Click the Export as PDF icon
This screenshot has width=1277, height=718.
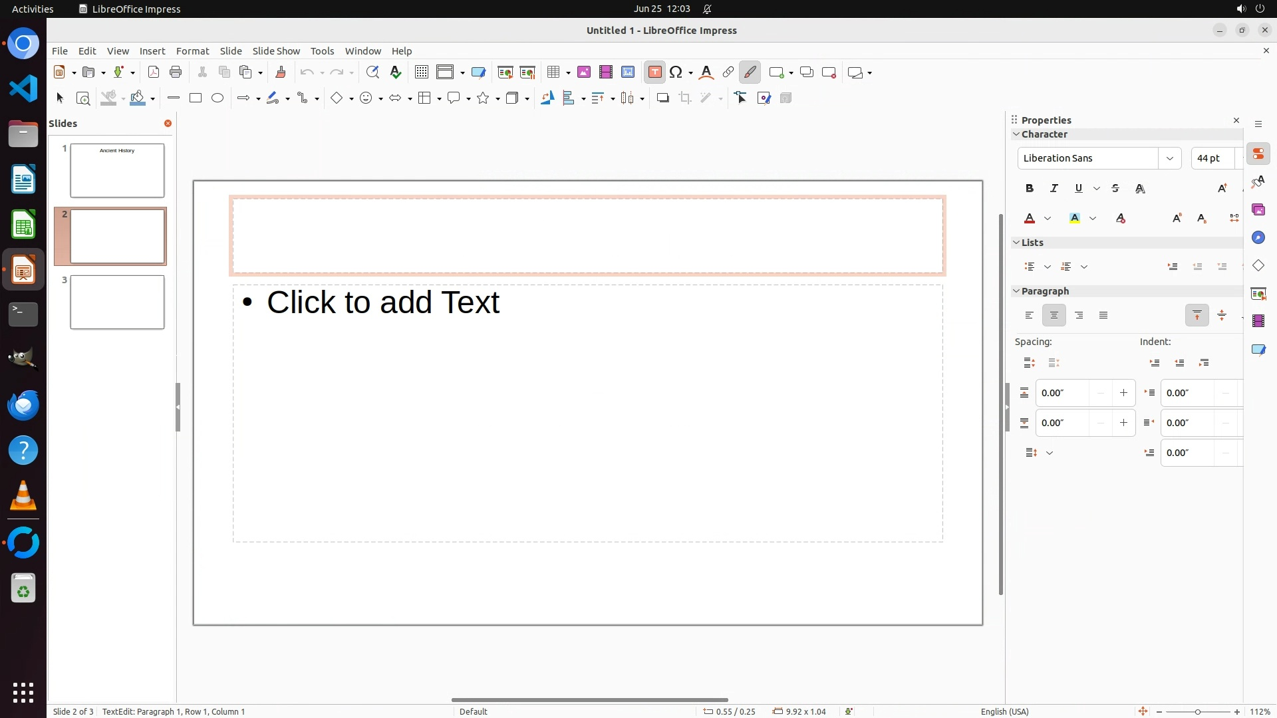[154, 72]
